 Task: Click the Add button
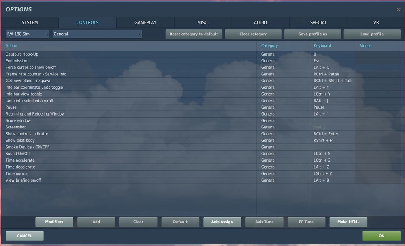pos(96,222)
